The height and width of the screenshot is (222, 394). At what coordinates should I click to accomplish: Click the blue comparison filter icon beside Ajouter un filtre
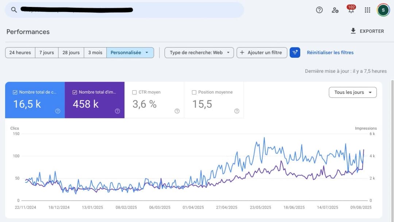click(295, 52)
